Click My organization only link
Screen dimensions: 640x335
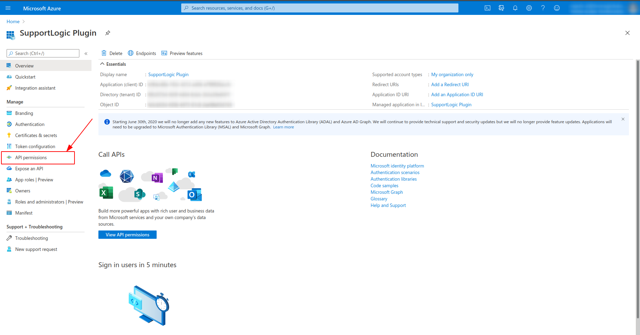[x=452, y=74]
